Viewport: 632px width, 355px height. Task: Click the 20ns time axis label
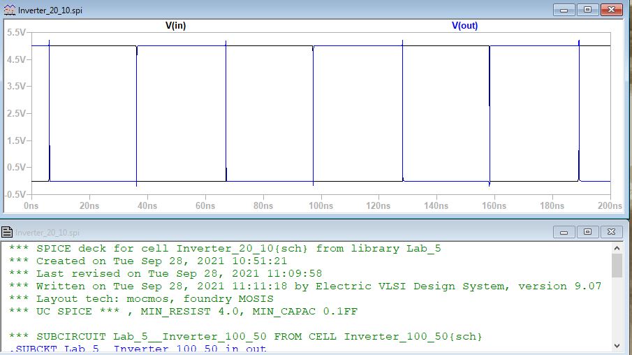(89, 205)
